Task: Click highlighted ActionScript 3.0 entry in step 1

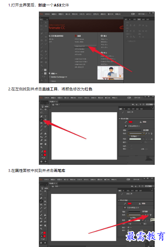Action: 85,46
